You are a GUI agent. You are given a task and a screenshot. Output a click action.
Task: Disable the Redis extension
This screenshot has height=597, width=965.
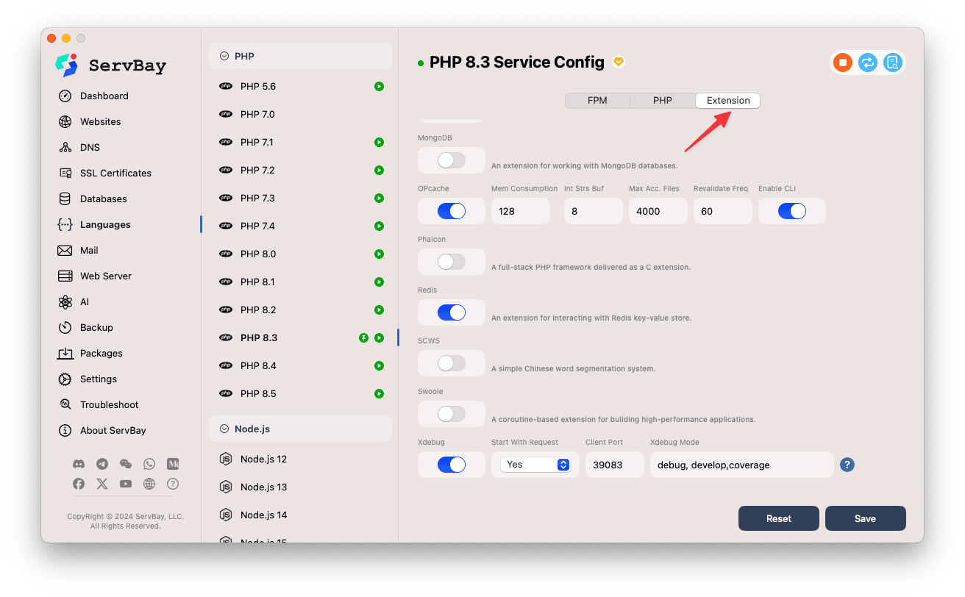pyautogui.click(x=451, y=312)
